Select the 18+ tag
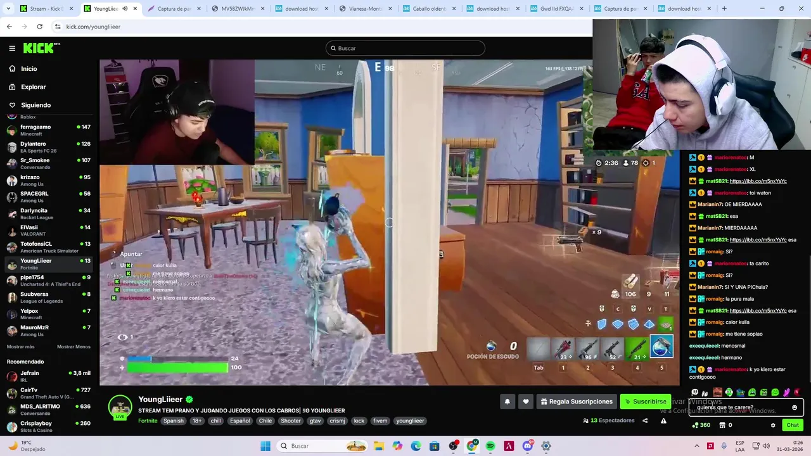 coord(197,421)
